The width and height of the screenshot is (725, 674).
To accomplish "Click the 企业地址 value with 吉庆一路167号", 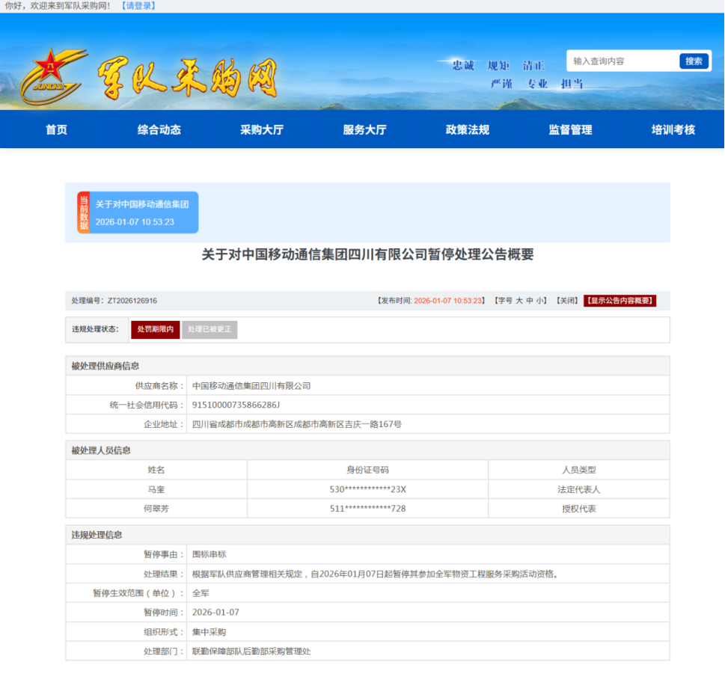I will 297,424.
